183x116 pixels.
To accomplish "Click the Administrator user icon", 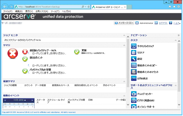I will coord(137,23).
